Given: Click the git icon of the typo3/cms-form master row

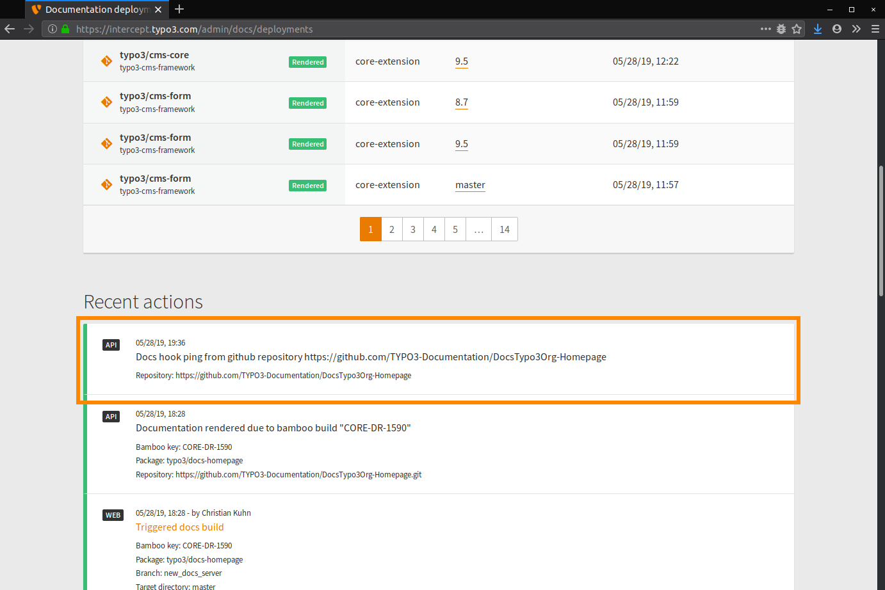Looking at the screenshot, I should click(x=106, y=184).
